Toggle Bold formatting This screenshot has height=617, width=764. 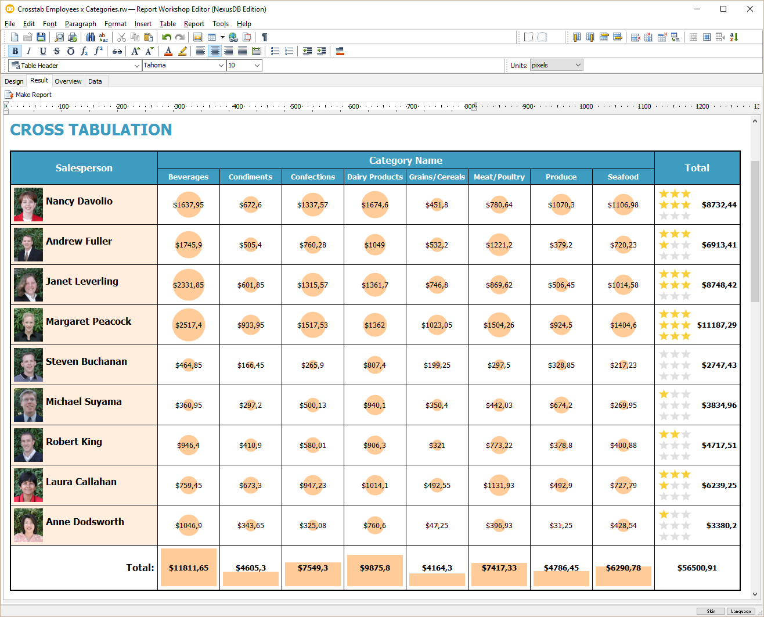(15, 51)
